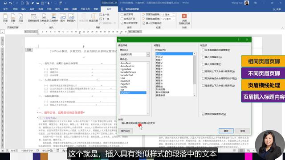Click the new blank document icon in quick access
The width and height of the screenshot is (285, 160).
22,3
